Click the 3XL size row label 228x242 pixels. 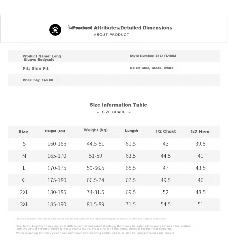click(24, 204)
